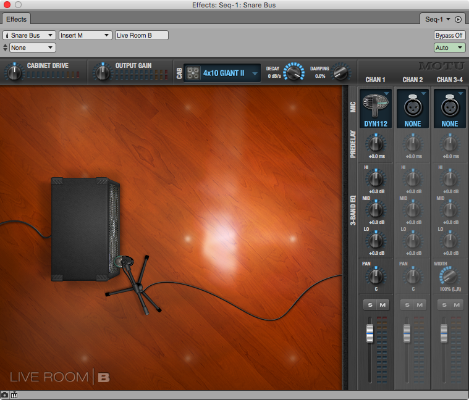Solo Chan 3-4

coord(444,305)
